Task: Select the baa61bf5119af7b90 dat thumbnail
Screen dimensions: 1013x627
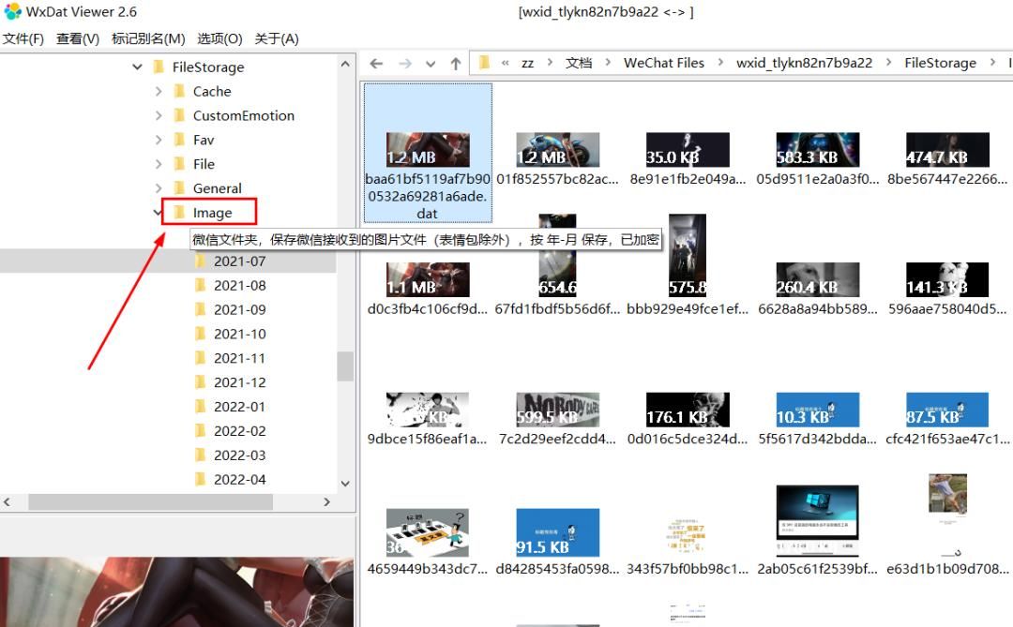Action: [427, 148]
